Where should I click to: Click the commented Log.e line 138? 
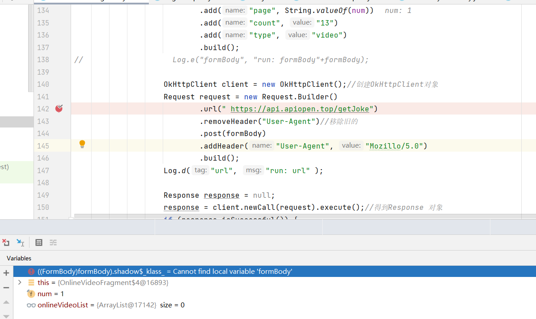pos(270,60)
